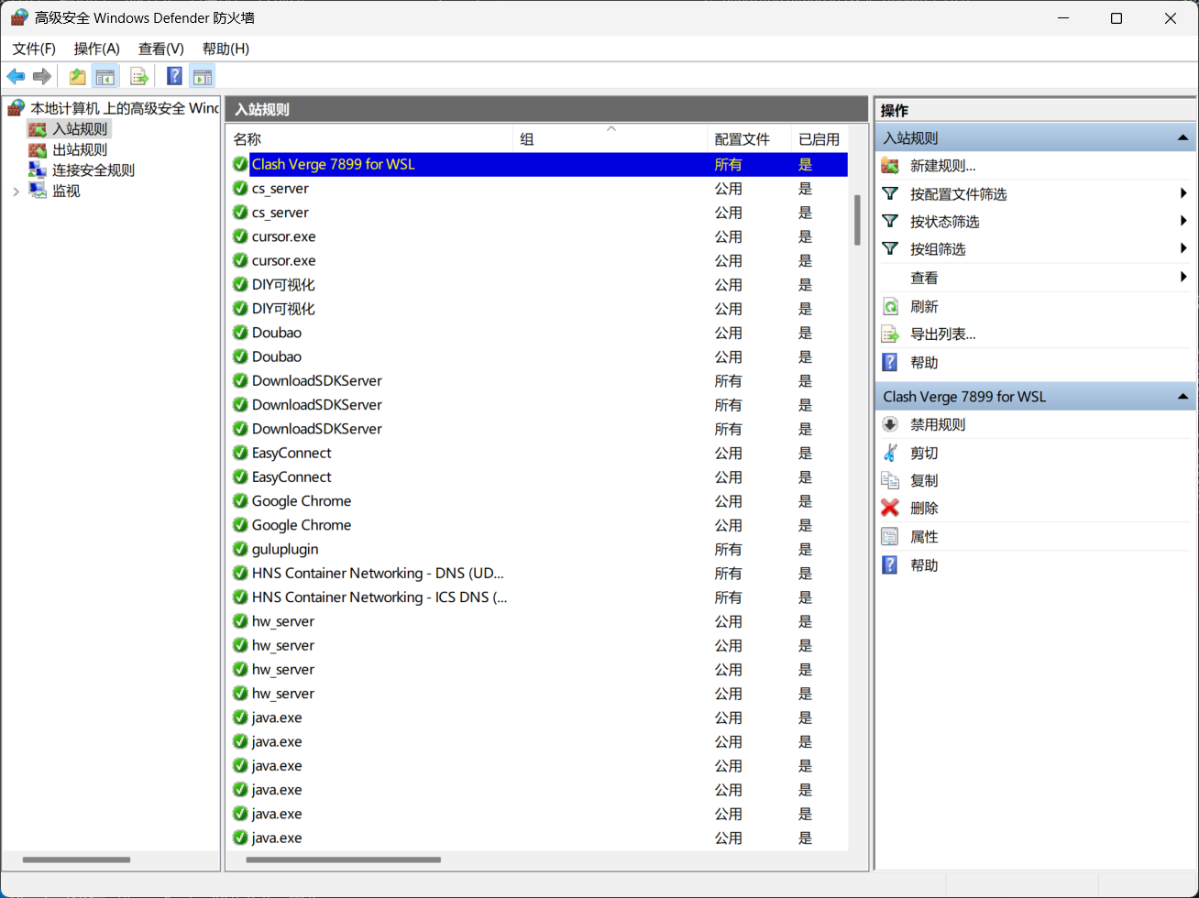Image resolution: width=1199 pixels, height=898 pixels.
Task: Click the 新建规则 icon in actions pane
Action: pos(890,166)
